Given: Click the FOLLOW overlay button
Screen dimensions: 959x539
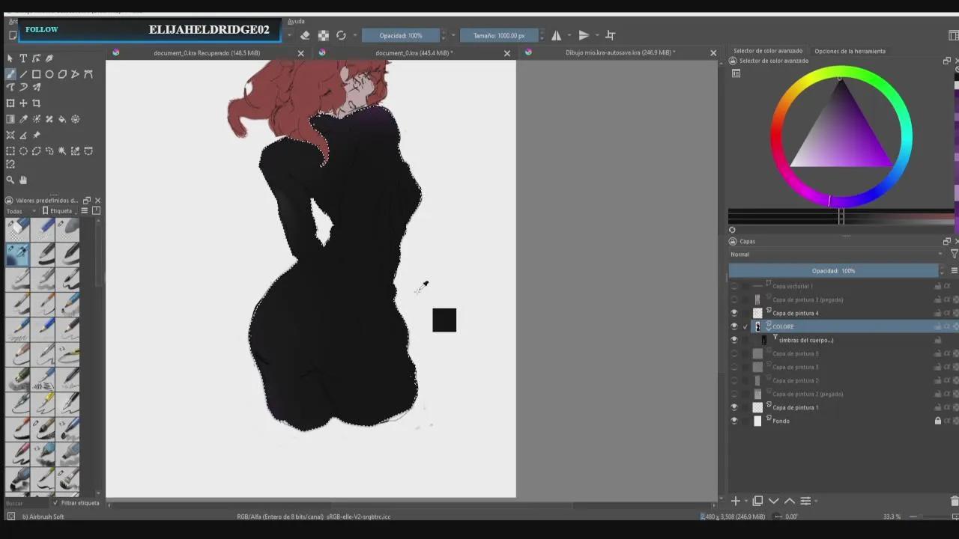Looking at the screenshot, I should 42,29.
